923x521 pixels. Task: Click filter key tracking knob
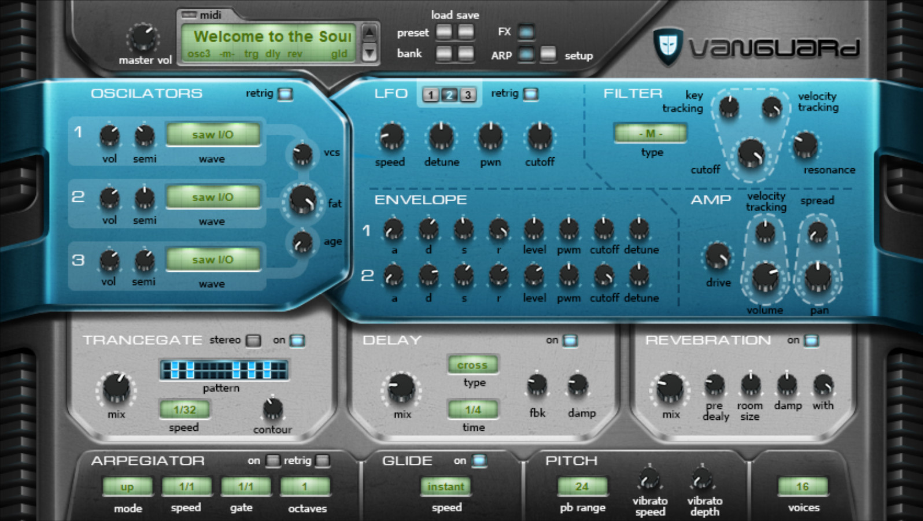click(x=729, y=108)
